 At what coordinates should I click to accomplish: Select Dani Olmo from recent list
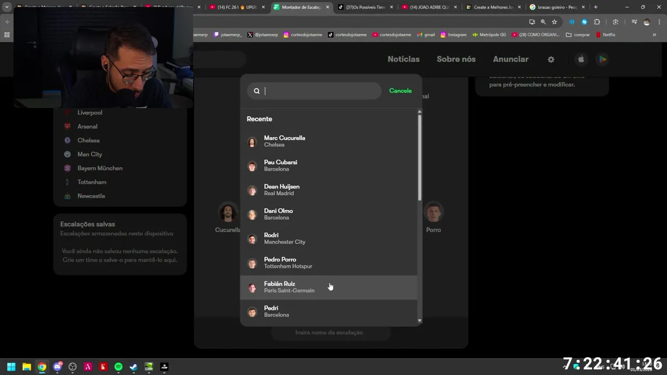click(x=329, y=214)
